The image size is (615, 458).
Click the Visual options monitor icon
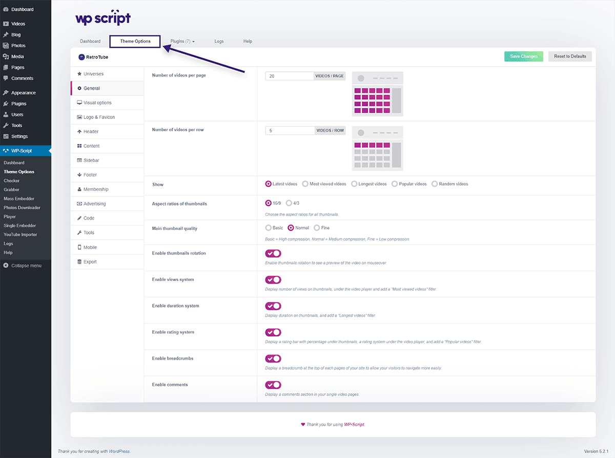(79, 103)
